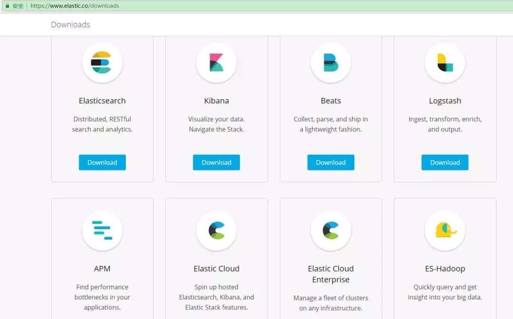513x319 pixels.
Task: Click the APM product logo
Action: 102,230
